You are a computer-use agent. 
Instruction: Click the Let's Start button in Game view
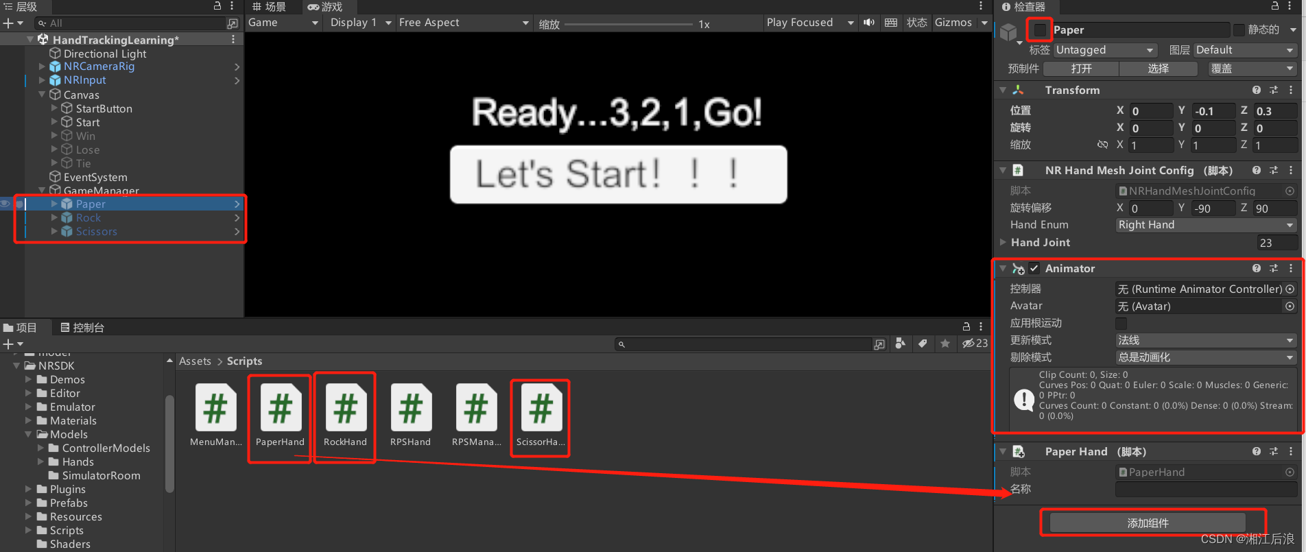(x=618, y=174)
